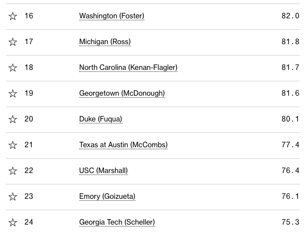Click the 82.0 score for Washington
This screenshot has height=235, width=304.
(x=290, y=16)
